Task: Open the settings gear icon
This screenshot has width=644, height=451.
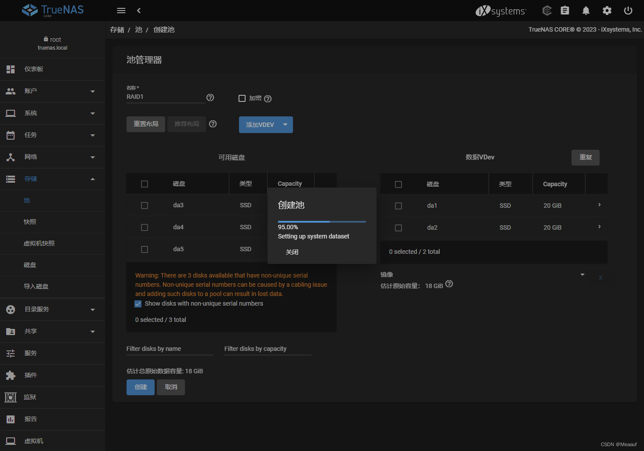Action: tap(607, 11)
